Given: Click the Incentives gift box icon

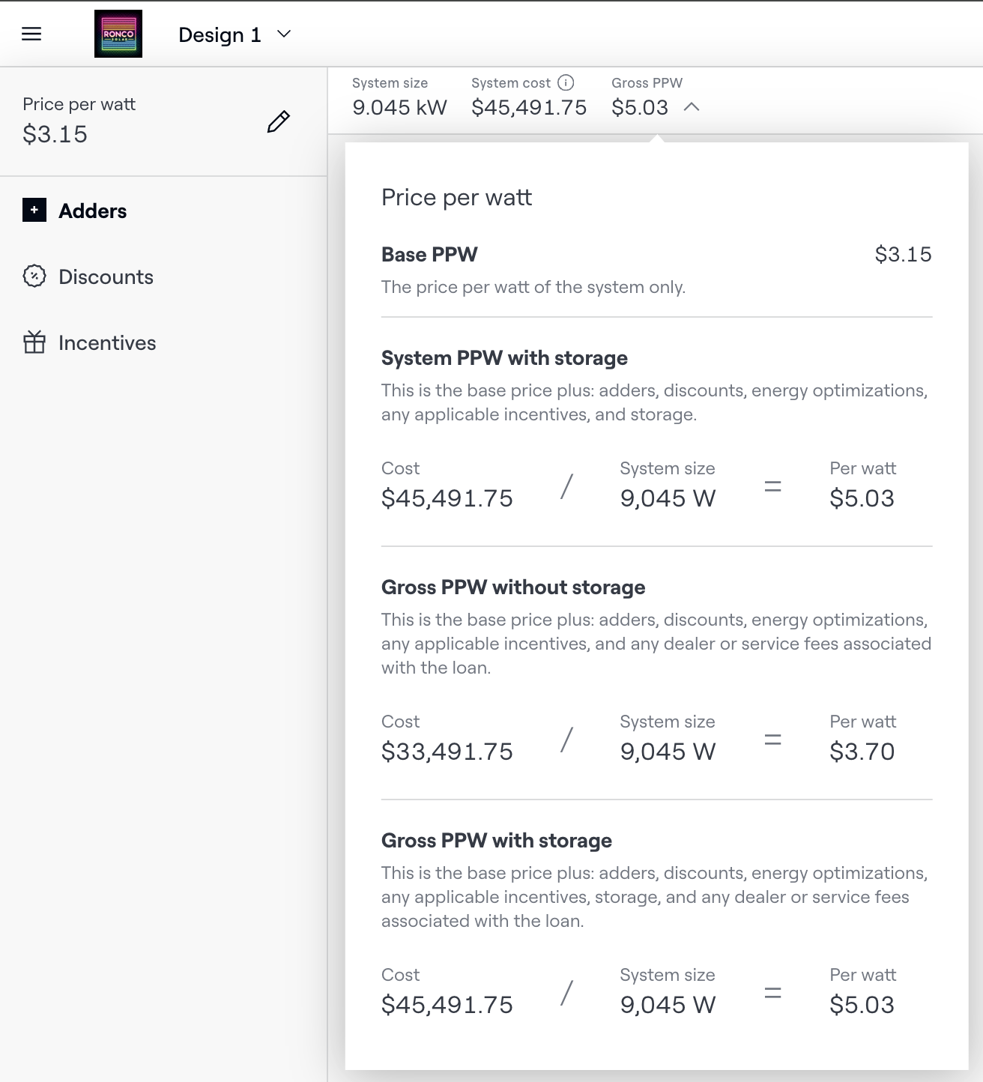Looking at the screenshot, I should [34, 342].
